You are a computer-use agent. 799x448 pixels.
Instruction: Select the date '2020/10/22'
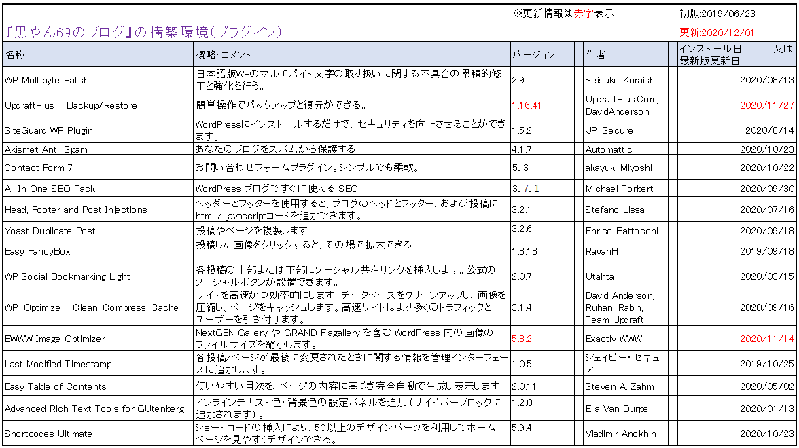pos(767,168)
